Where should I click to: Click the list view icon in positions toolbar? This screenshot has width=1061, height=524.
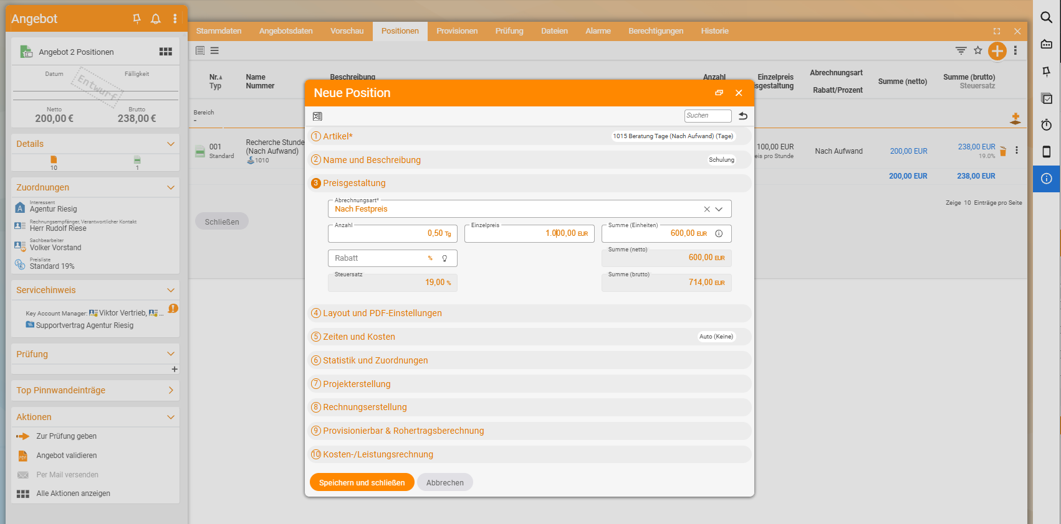(200, 50)
